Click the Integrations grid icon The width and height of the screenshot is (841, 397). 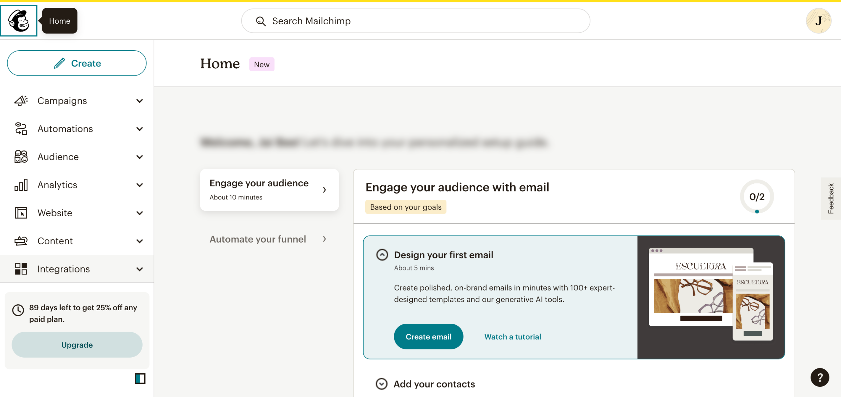click(21, 269)
